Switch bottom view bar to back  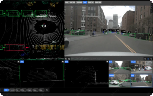tap(30, 90)
